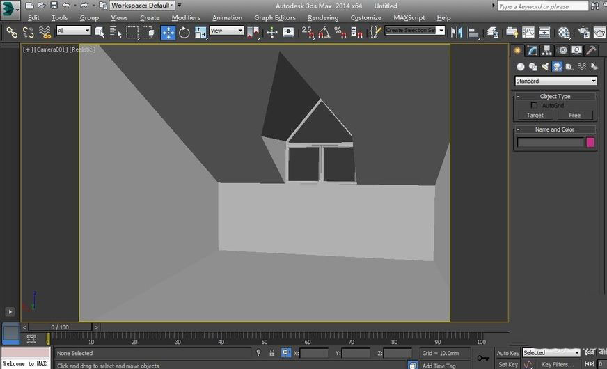Screen dimensions: 607x369
Task: Select the Move tool in toolbar
Action: coord(168,32)
